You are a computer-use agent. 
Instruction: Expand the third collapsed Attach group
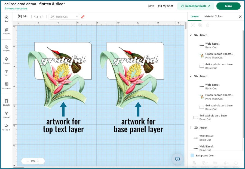click(191, 128)
